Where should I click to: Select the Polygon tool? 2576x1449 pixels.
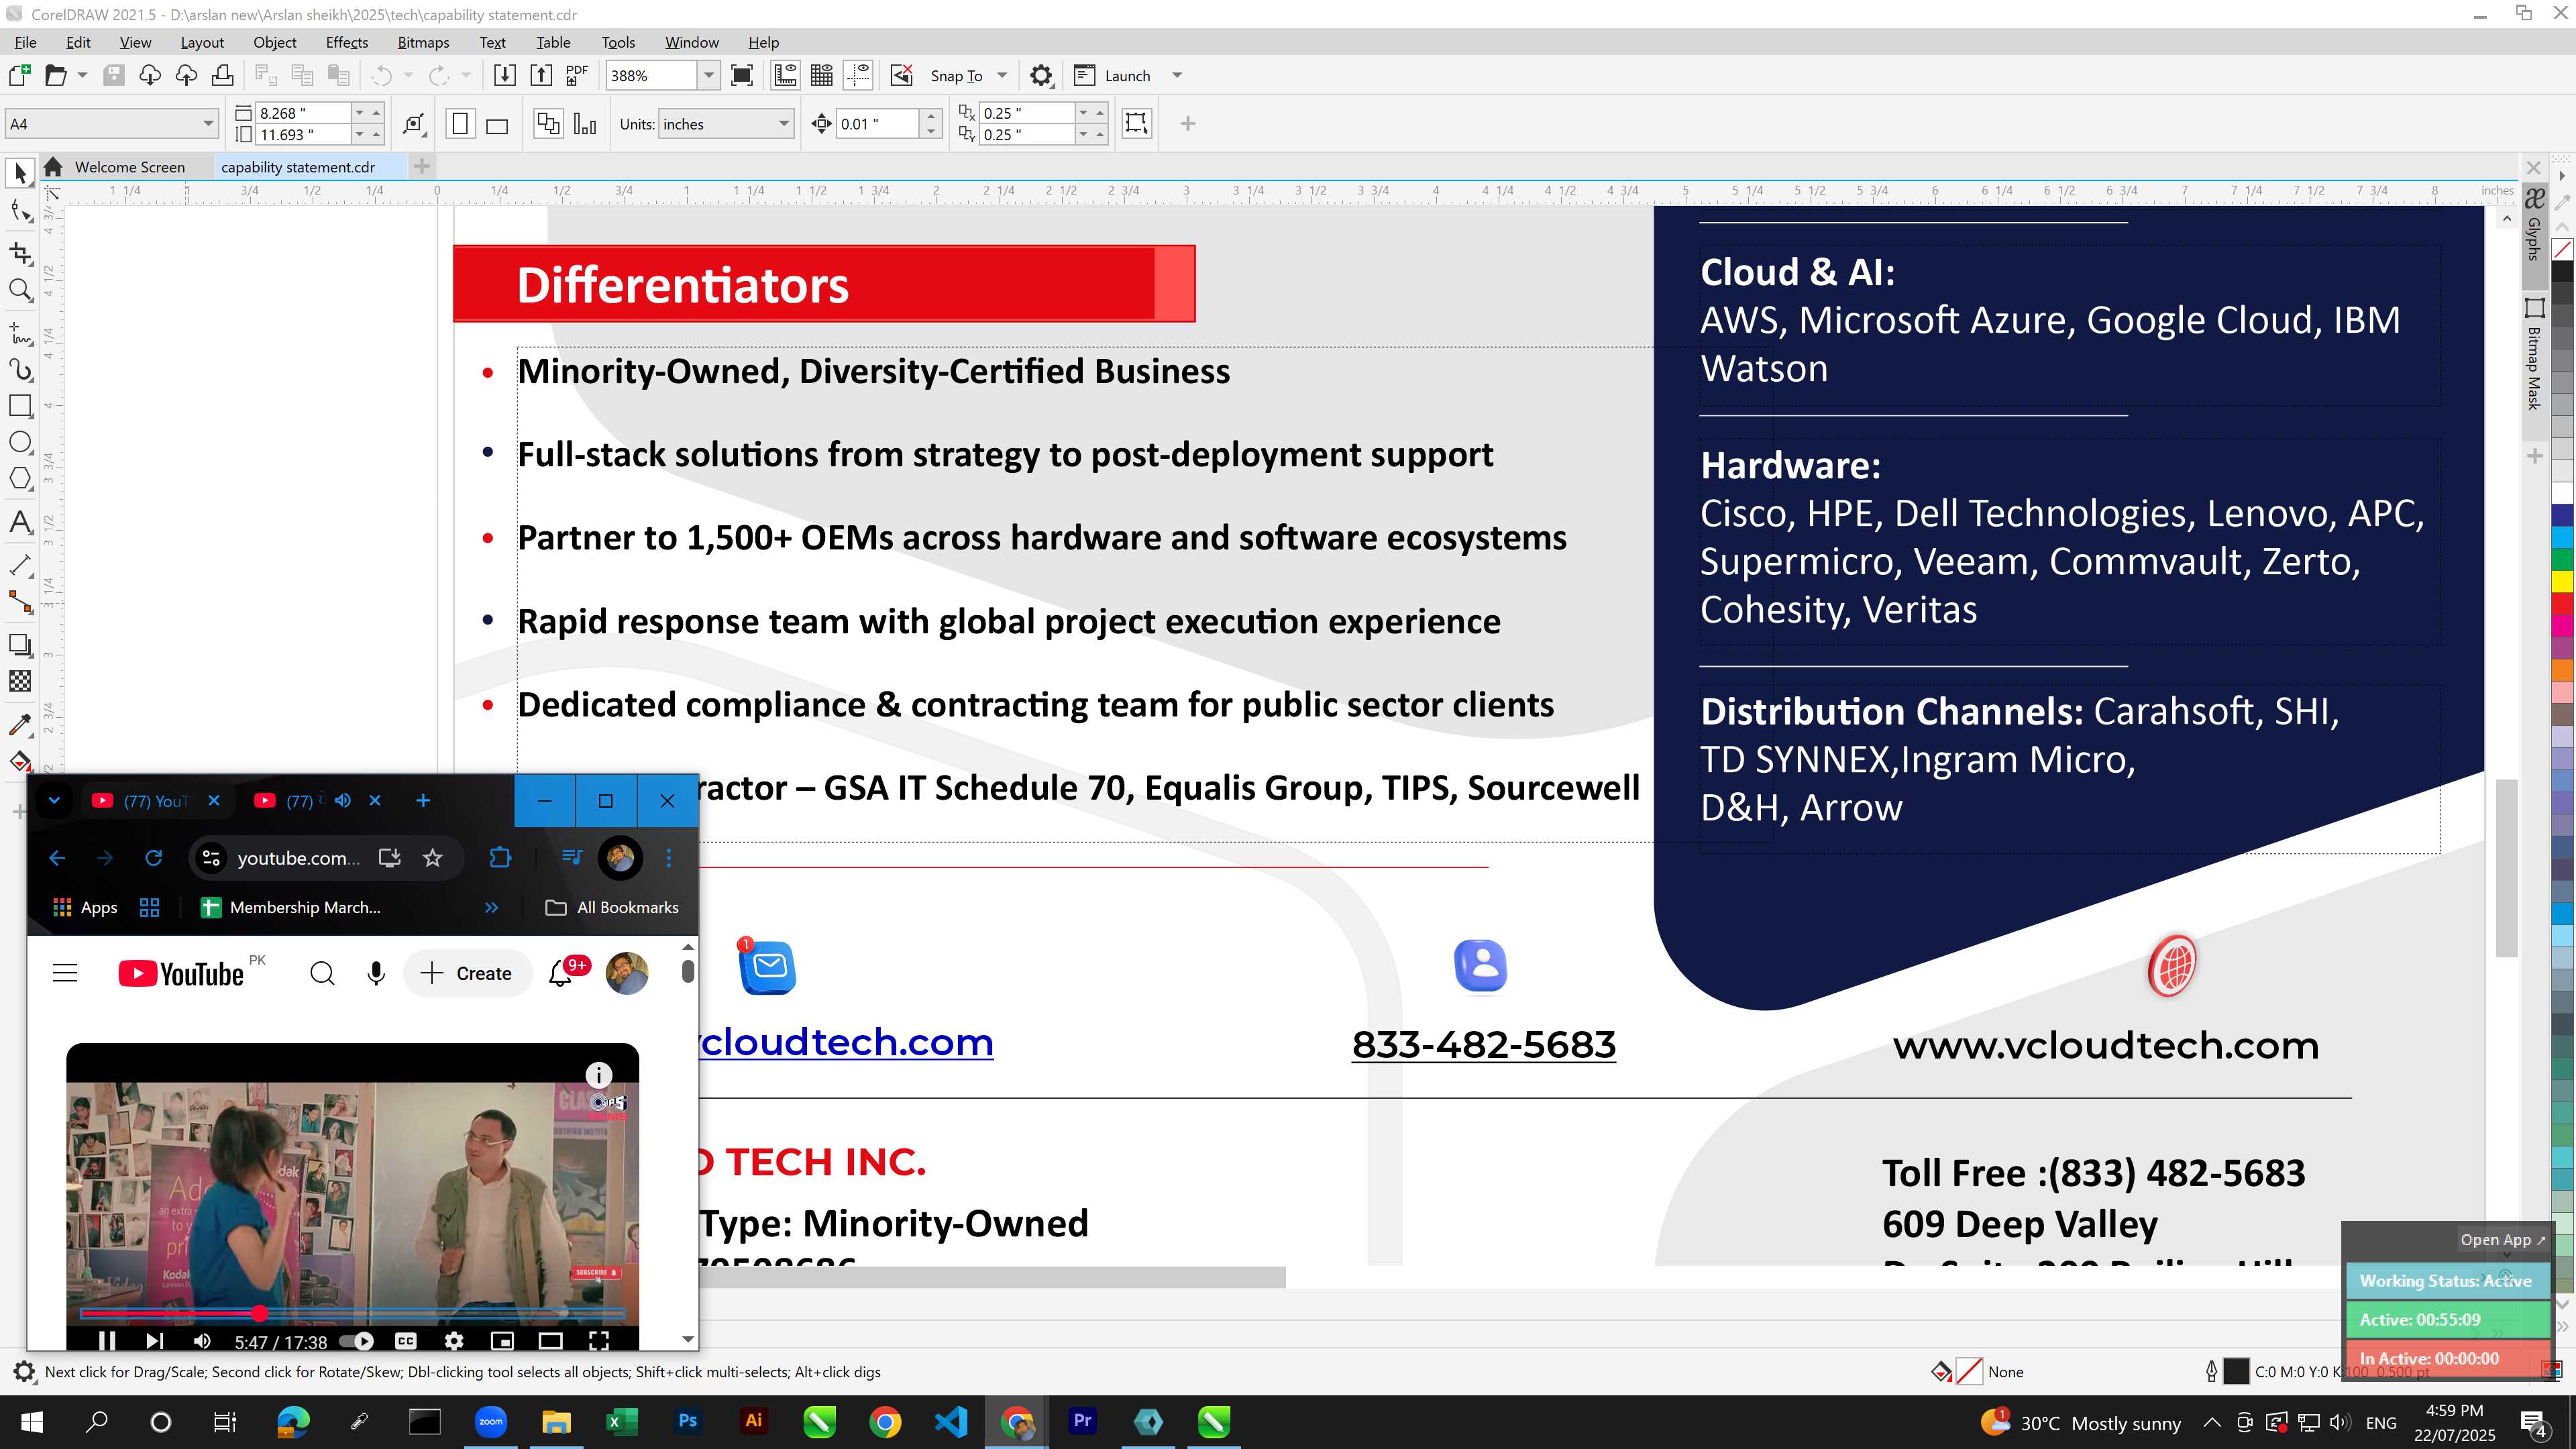20,479
